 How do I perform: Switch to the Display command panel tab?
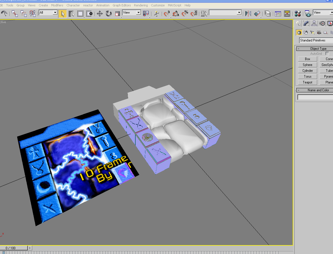(330, 23)
